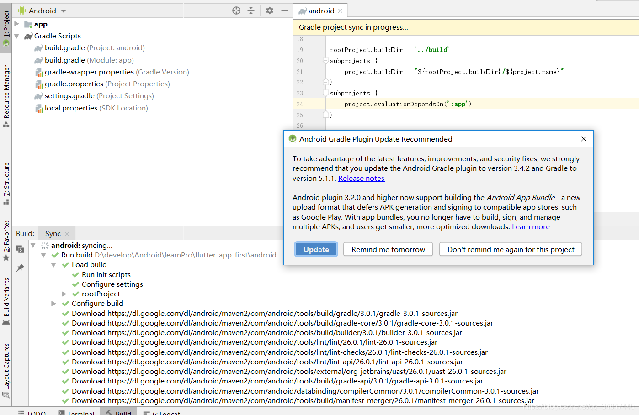Viewport: 639px width, 415px height.
Task: Click the Select Opened File target icon
Action: point(236,11)
